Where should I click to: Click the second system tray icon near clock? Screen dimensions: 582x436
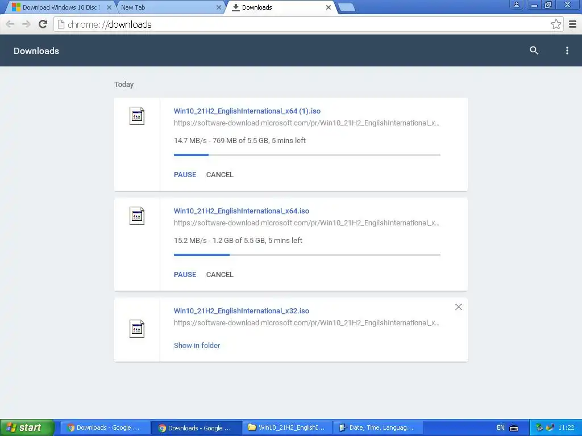coord(550,428)
